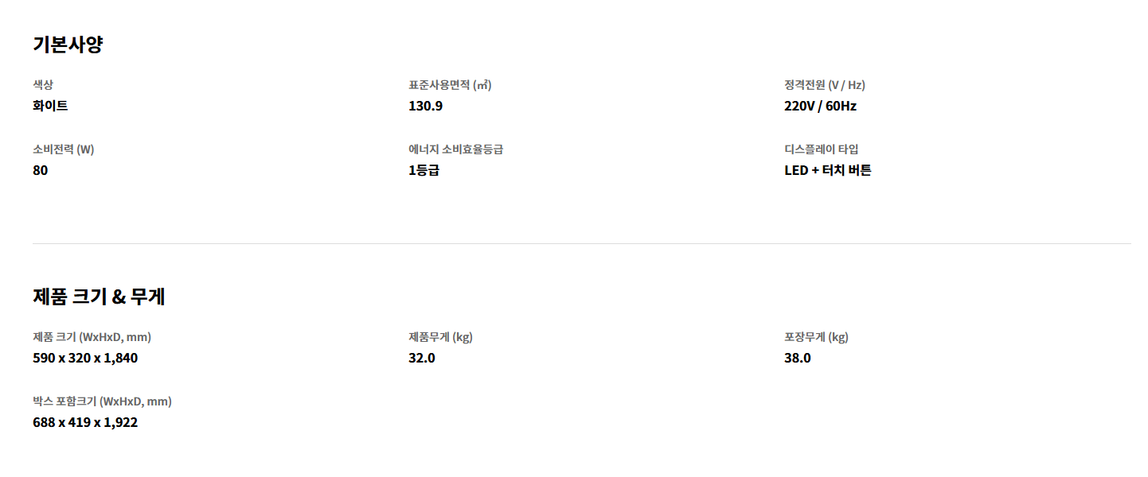This screenshot has width=1148, height=477.
Task: Select the LED + 터치 버튼 value
Action: 827,170
